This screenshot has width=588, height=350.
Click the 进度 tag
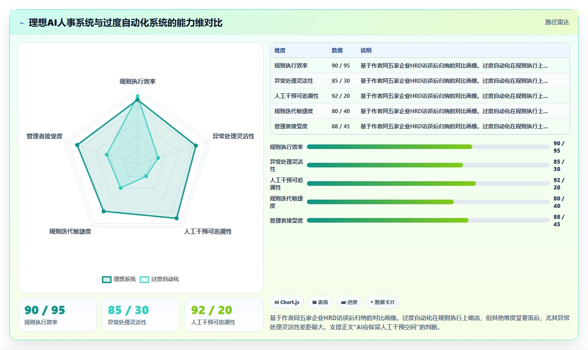point(349,302)
